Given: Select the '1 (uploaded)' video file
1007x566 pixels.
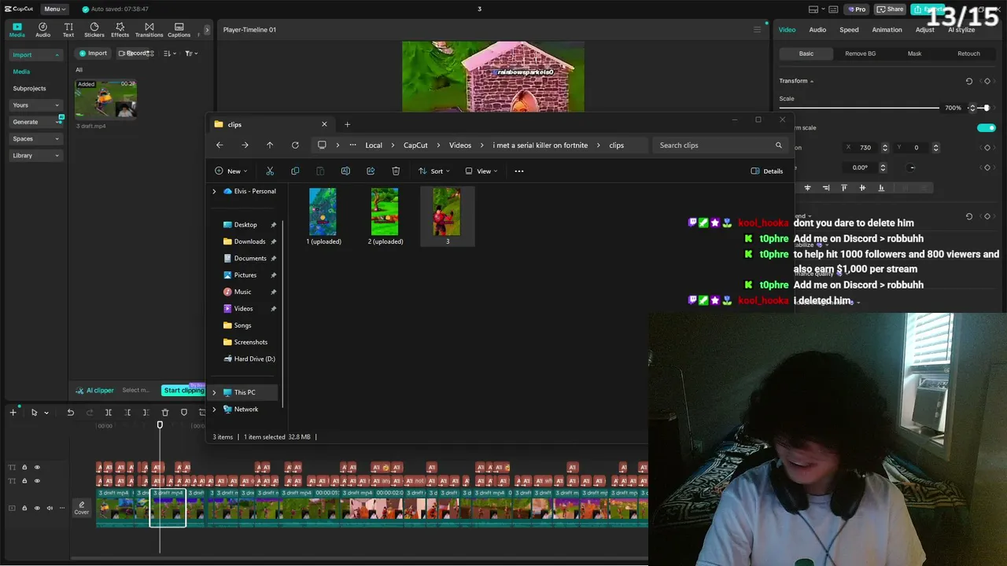Looking at the screenshot, I should coord(323,217).
